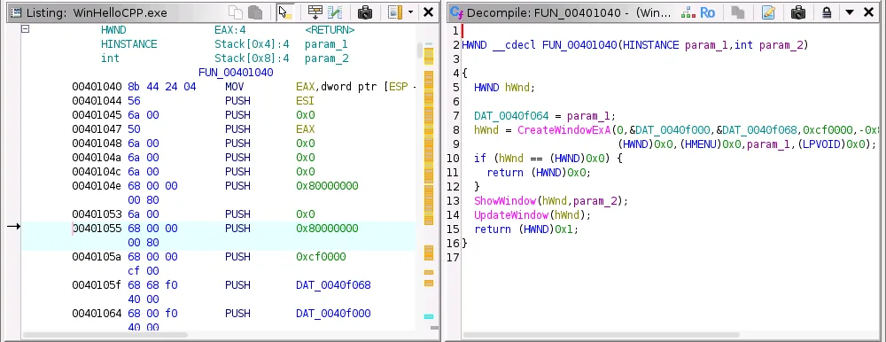This screenshot has width=886, height=342.
Task: Select address 00401055 in the Listing
Action: [x=97, y=229]
